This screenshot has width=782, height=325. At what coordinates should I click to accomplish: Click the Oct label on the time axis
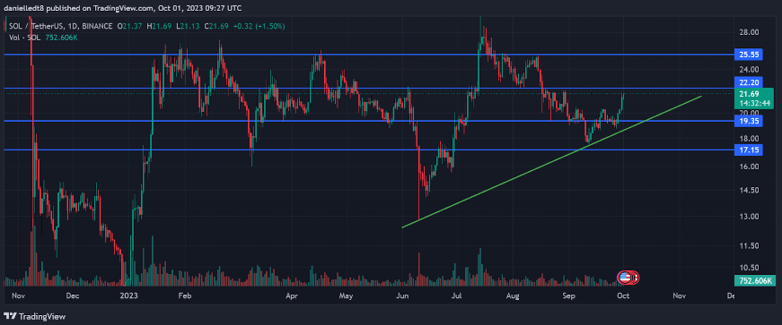tap(623, 295)
